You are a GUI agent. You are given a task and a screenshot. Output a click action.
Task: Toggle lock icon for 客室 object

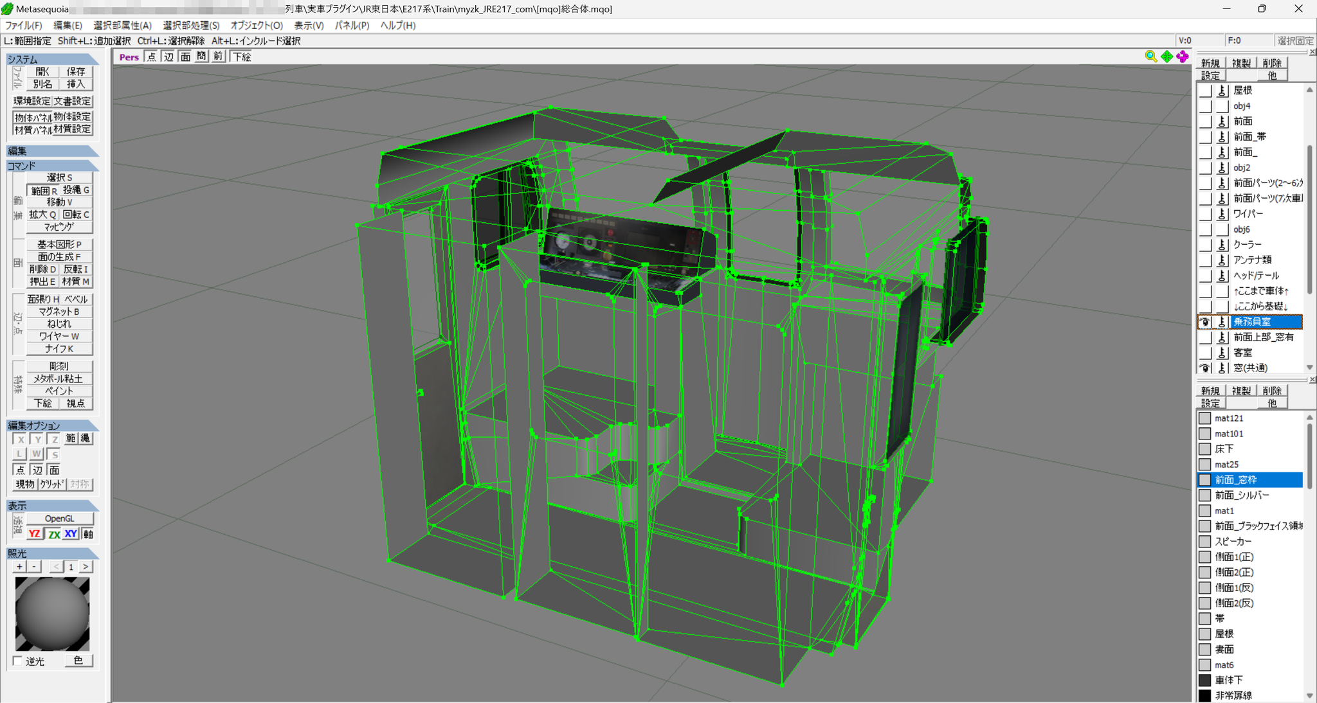pos(1222,353)
